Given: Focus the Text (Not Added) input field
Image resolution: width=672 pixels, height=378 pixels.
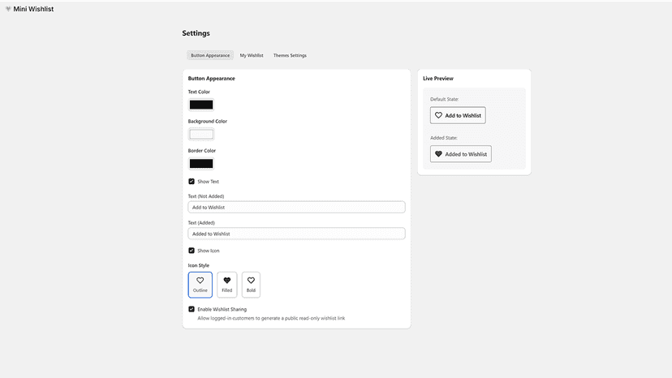Looking at the screenshot, I should [x=296, y=207].
